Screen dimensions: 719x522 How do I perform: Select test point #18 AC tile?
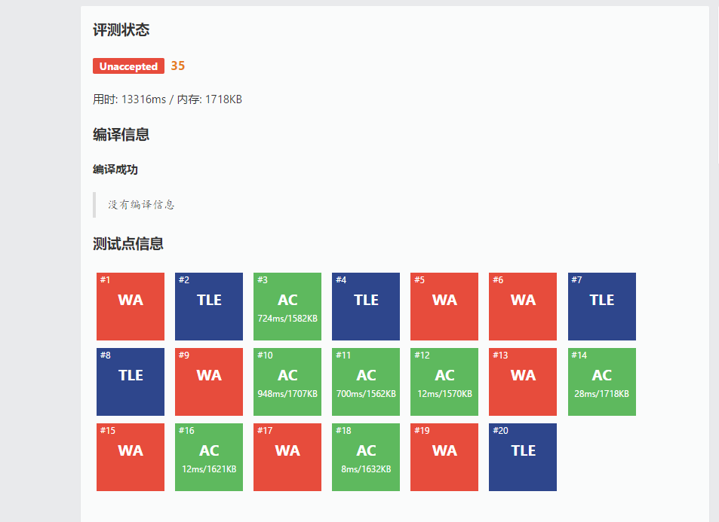click(x=366, y=457)
